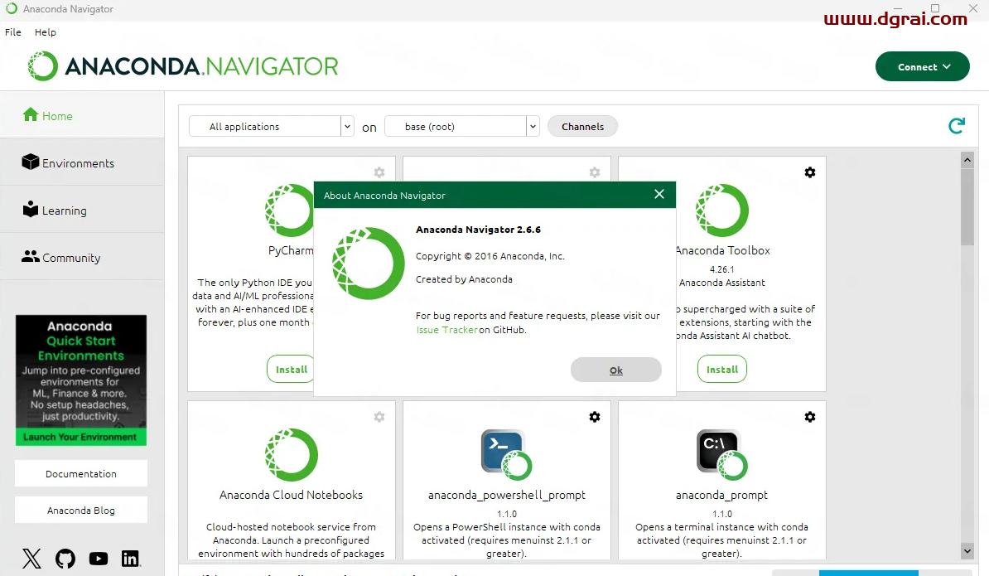Viewport: 989px width, 576px height.
Task: Switch to the Environments tab
Action: tap(82, 162)
